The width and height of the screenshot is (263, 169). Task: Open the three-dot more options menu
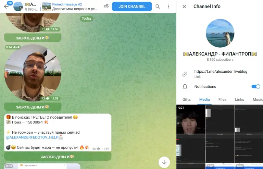[x=168, y=7]
